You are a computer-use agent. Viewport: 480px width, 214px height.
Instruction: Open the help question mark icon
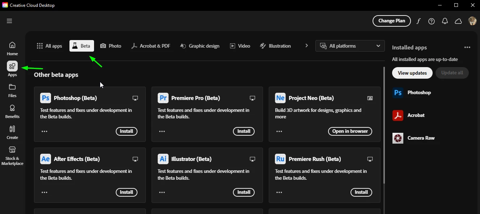(x=432, y=21)
